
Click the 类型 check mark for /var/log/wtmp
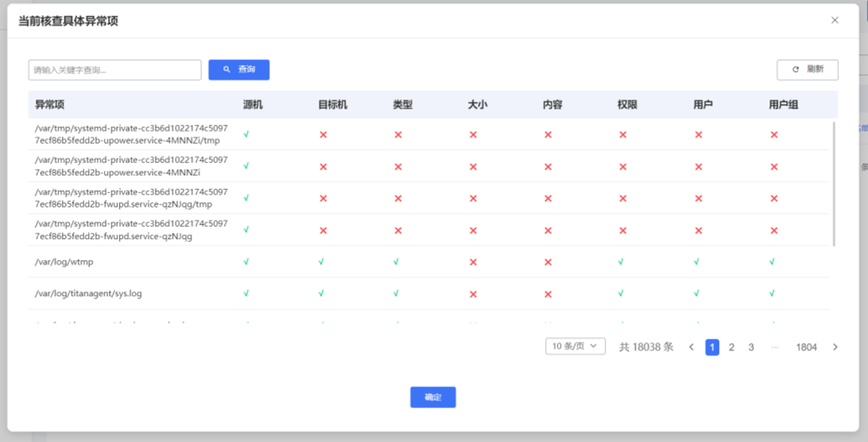click(396, 261)
